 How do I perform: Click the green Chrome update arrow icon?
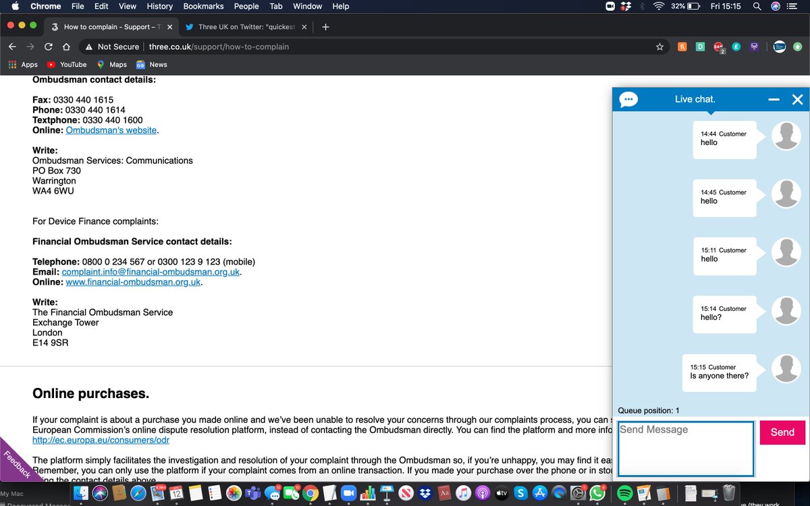798,47
